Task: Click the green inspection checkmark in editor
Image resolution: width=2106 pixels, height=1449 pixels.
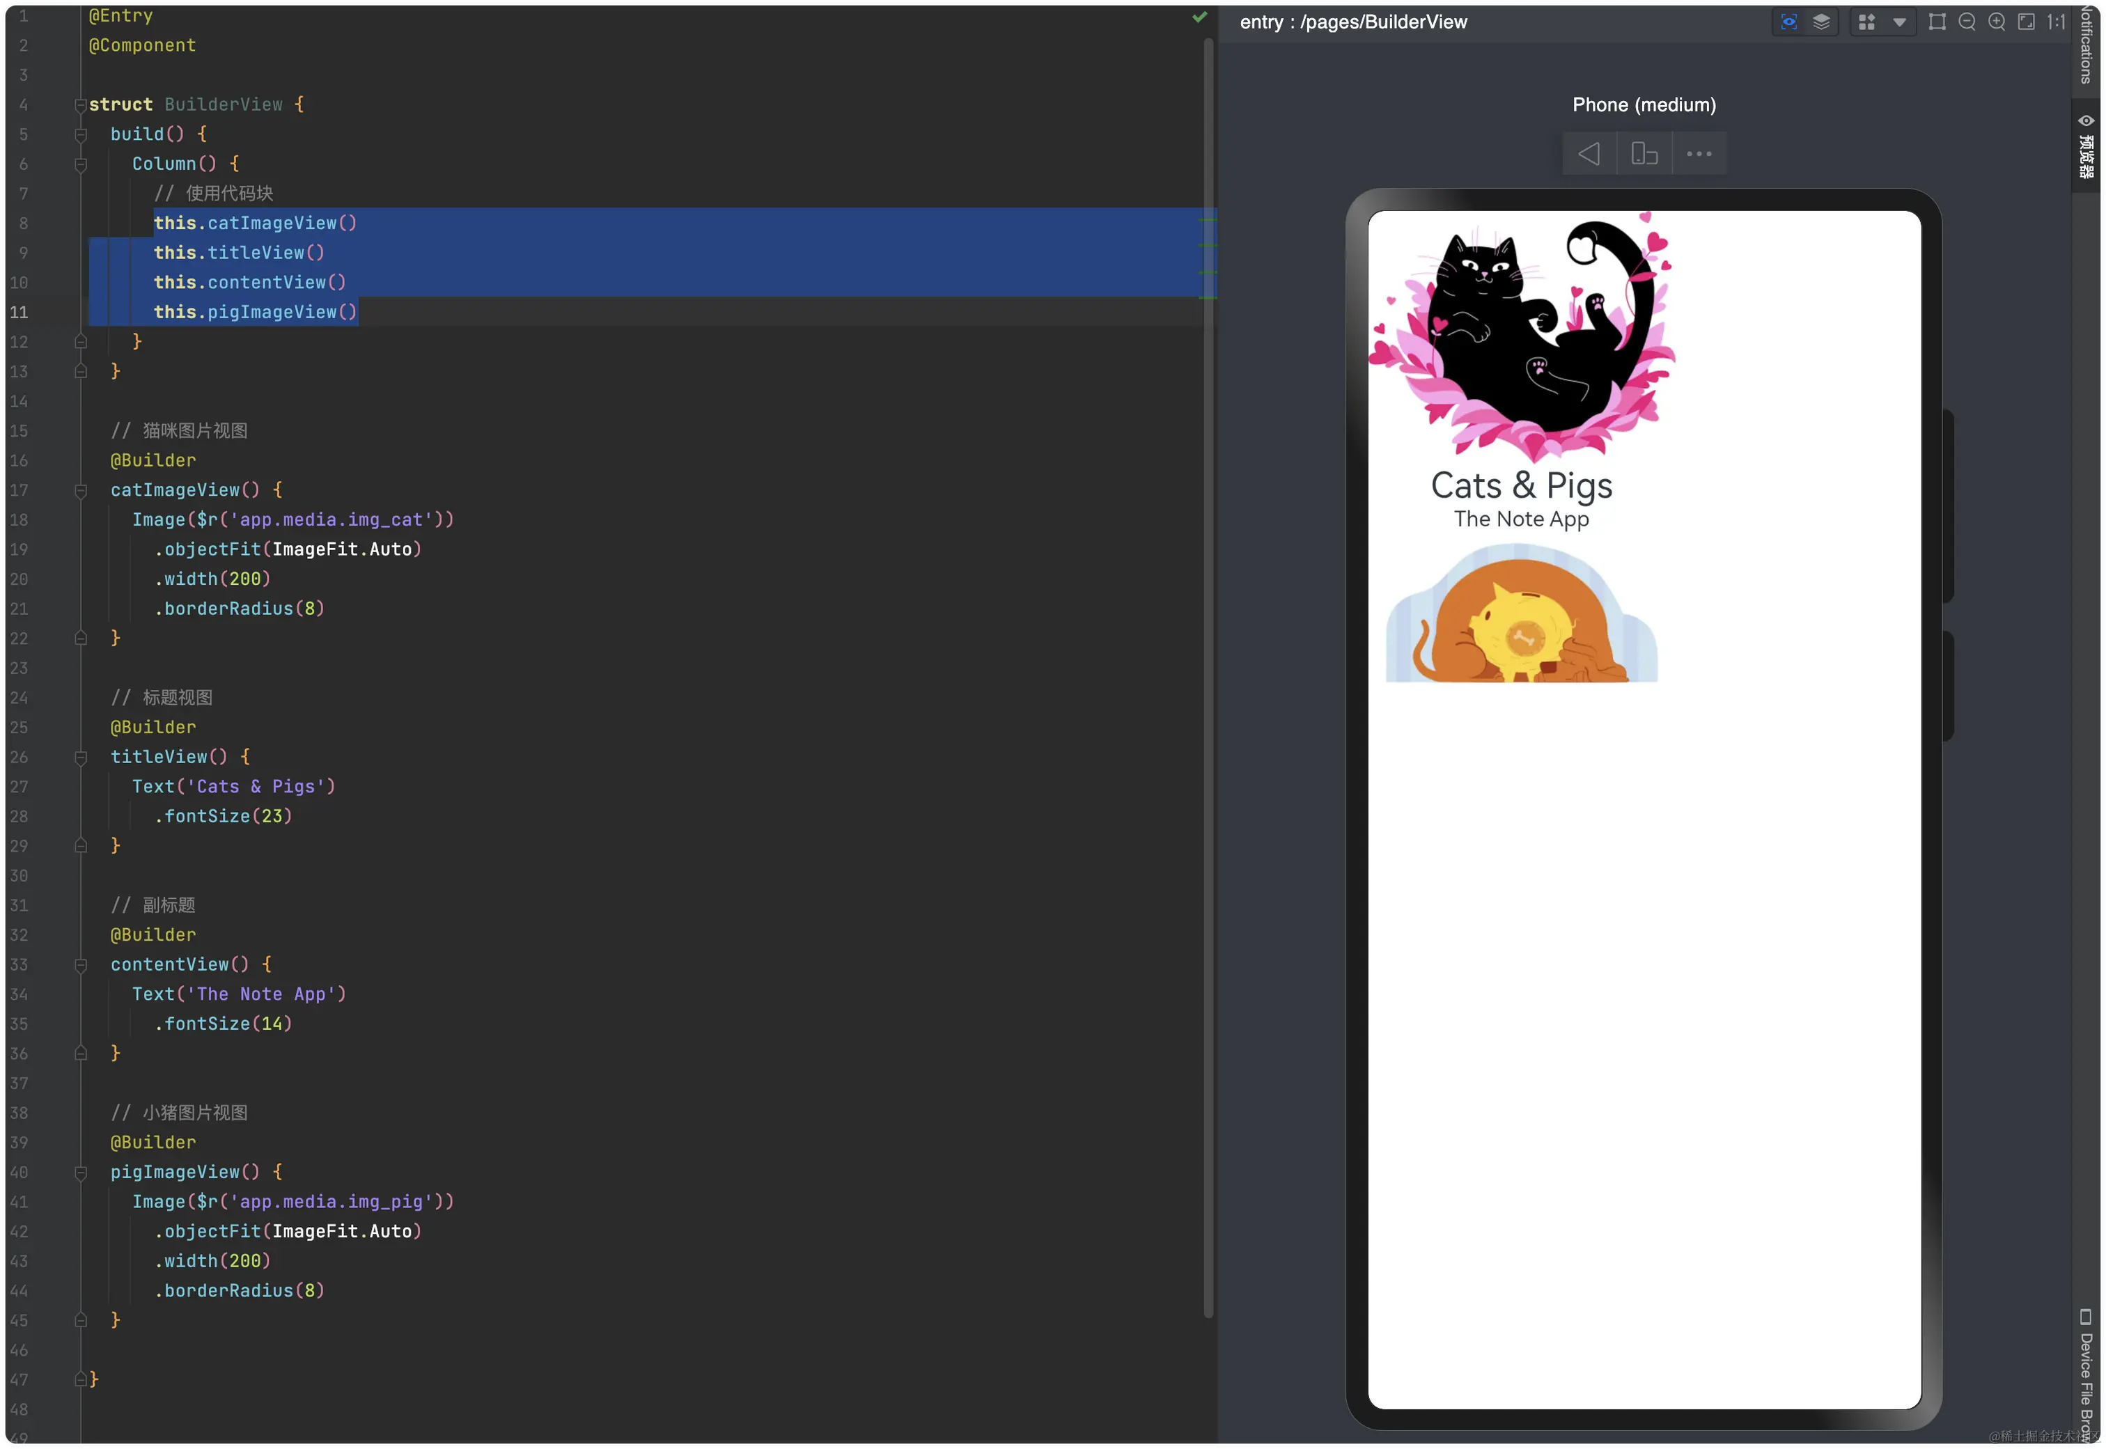Action: pos(1200,17)
